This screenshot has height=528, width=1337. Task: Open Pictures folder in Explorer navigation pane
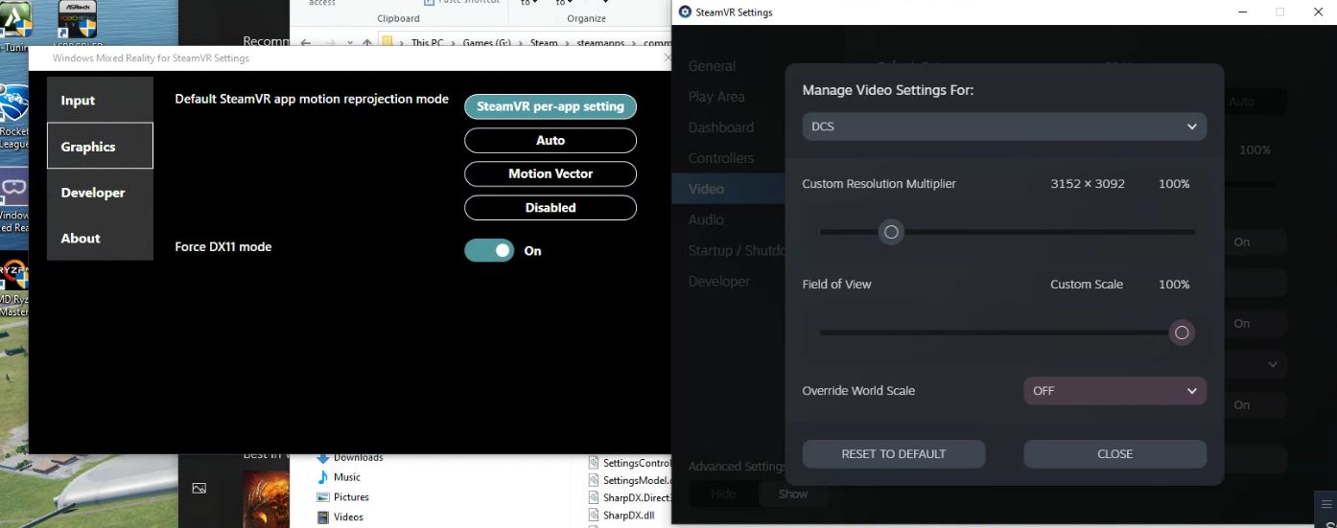pyautogui.click(x=351, y=497)
